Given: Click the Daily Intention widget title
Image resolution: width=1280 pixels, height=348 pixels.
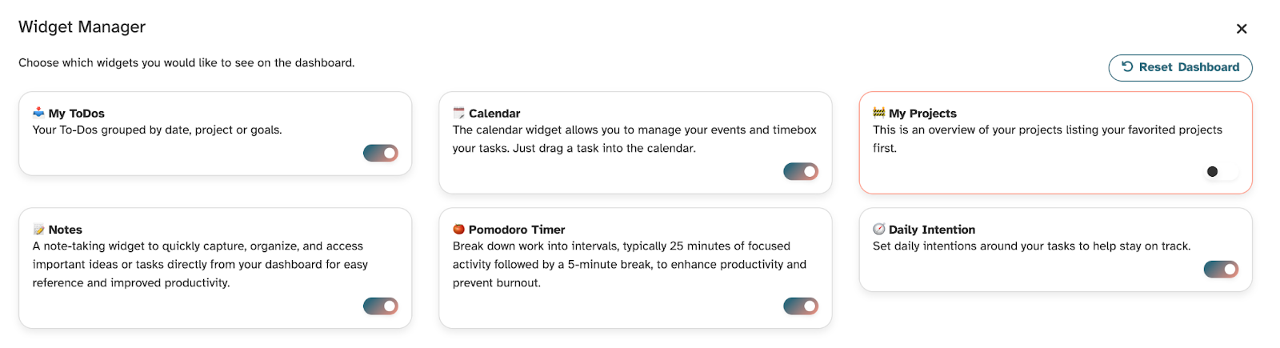Looking at the screenshot, I should tap(932, 230).
